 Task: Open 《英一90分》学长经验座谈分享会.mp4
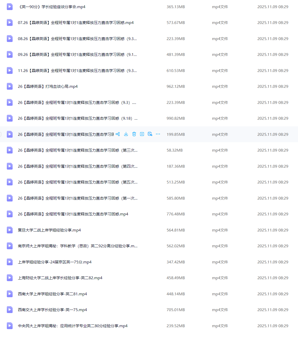(x=52, y=7)
